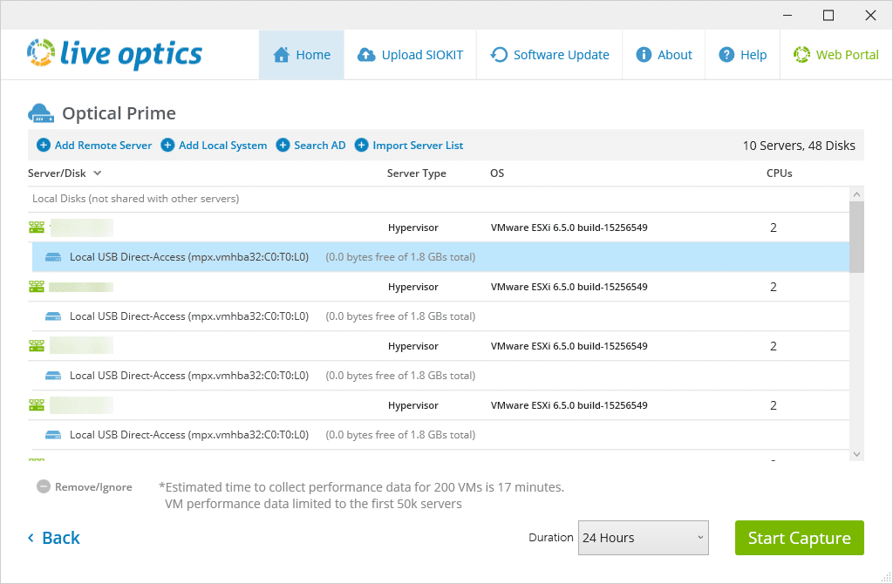
Task: Click scrollbar up arrow in server list
Action: pyautogui.click(x=856, y=194)
